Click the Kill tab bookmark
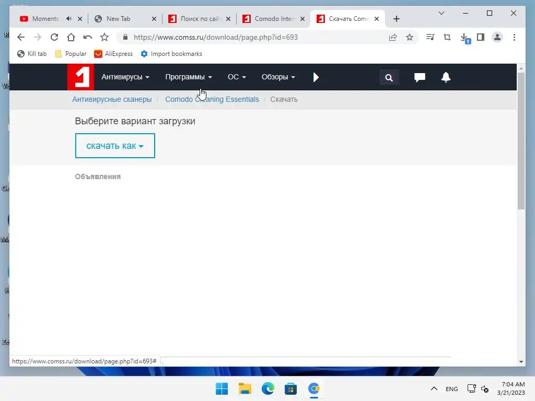The image size is (535, 401). click(32, 54)
